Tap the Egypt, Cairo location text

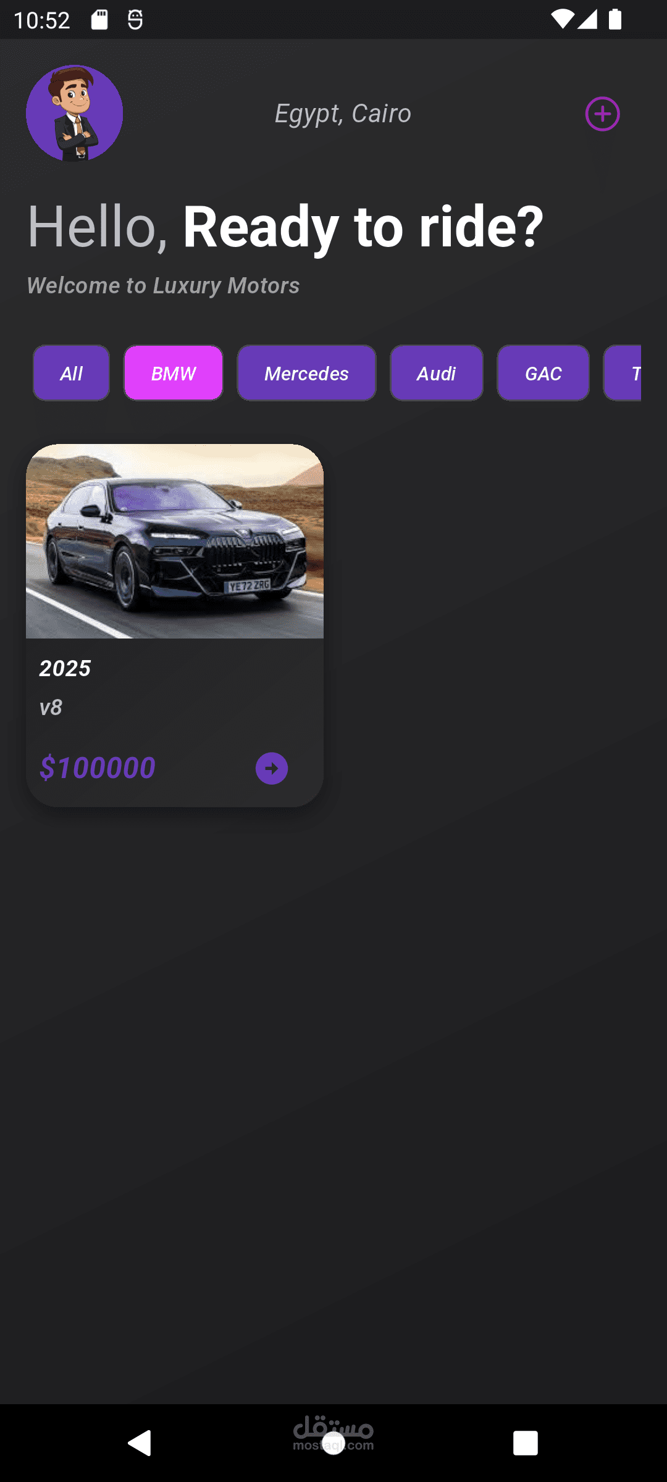click(x=343, y=114)
